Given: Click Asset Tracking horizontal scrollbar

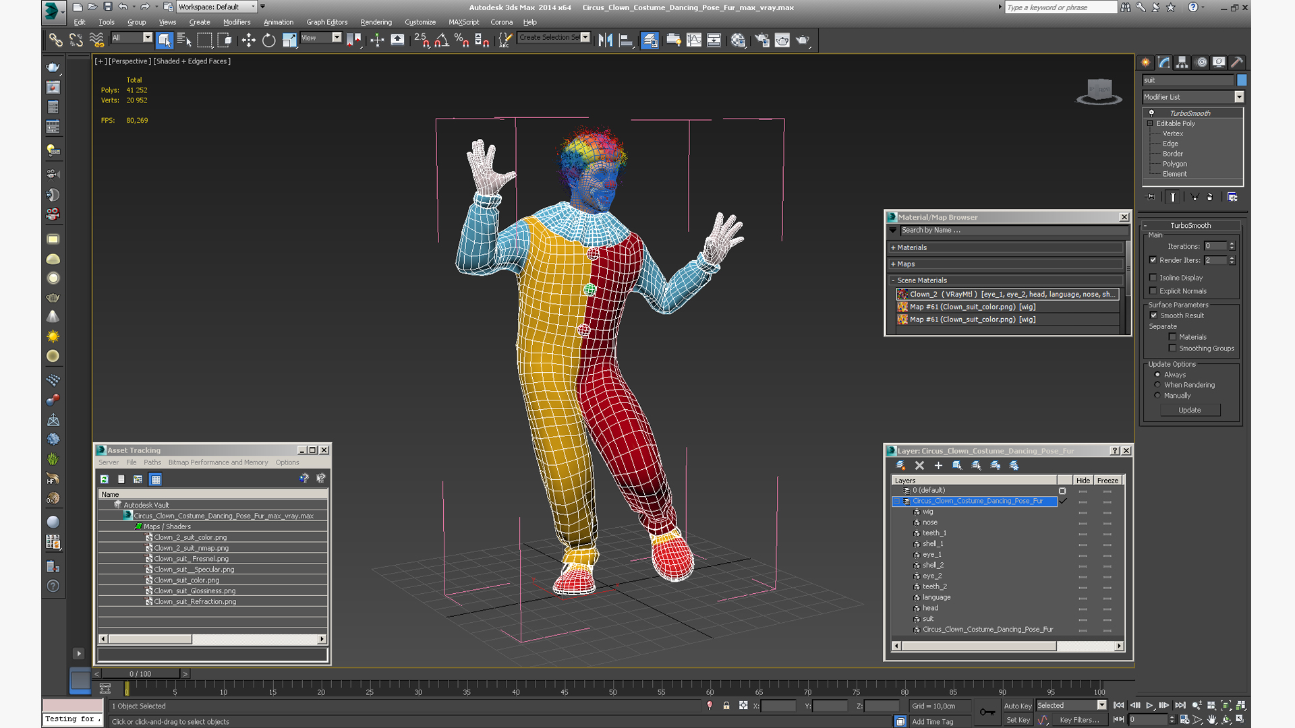Looking at the screenshot, I should coord(212,639).
